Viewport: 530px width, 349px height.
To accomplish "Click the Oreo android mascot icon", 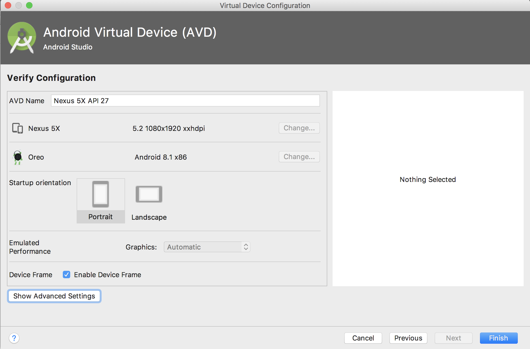I will [18, 157].
